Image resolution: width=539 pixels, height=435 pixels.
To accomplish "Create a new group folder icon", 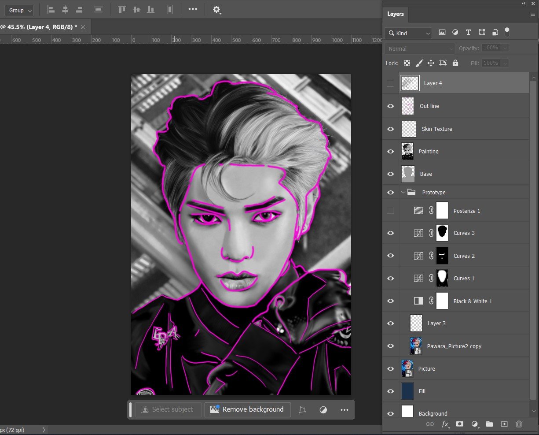I will click(x=489, y=424).
